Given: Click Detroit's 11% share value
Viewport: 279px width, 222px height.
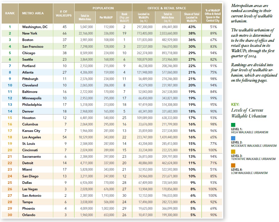Looking at the screenshot, I should [x=192, y=163].
